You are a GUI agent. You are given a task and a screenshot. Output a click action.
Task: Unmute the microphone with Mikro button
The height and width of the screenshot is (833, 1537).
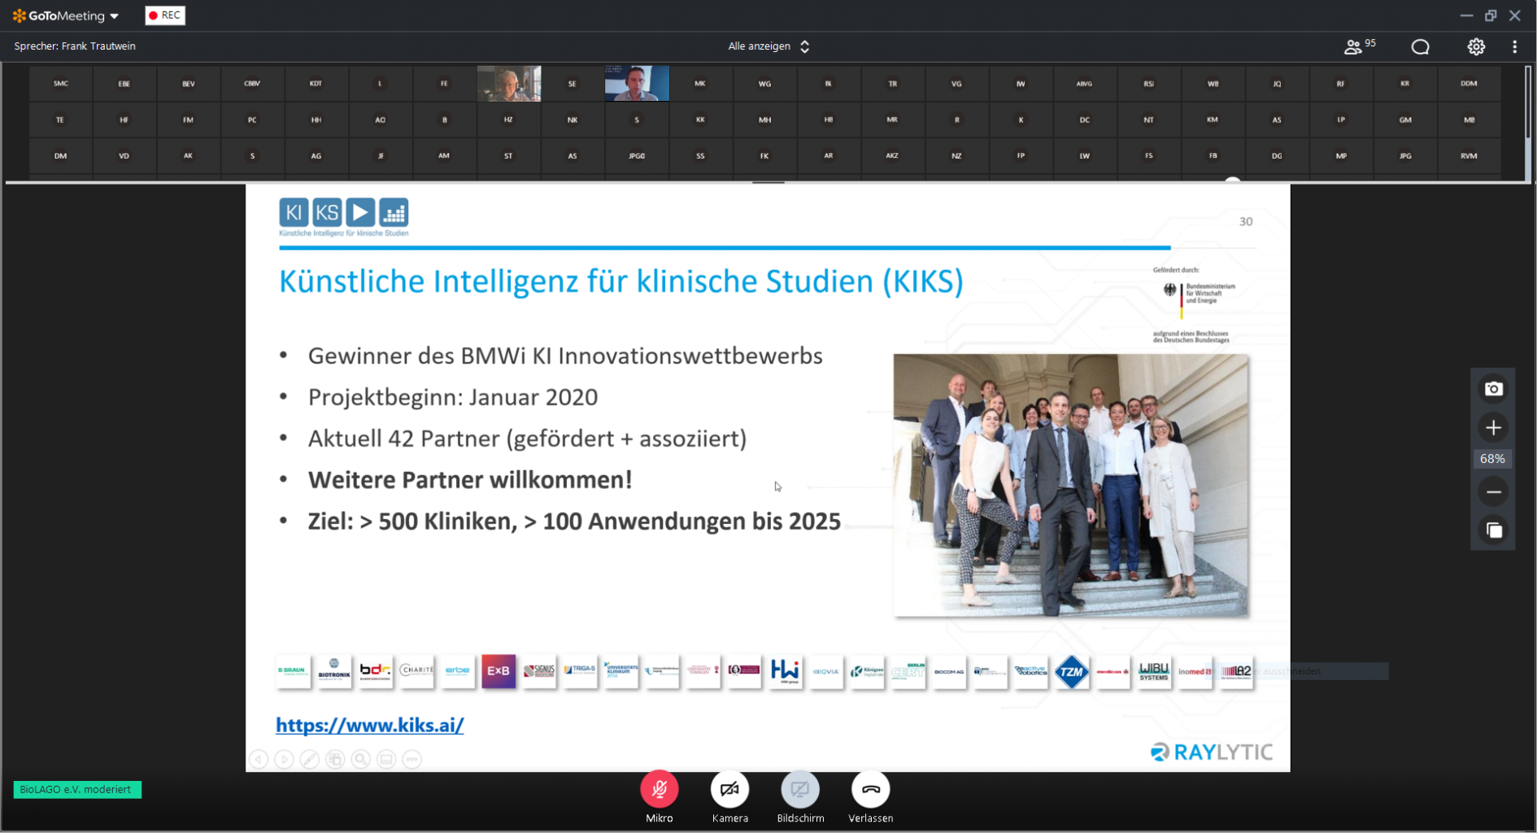[x=659, y=789]
